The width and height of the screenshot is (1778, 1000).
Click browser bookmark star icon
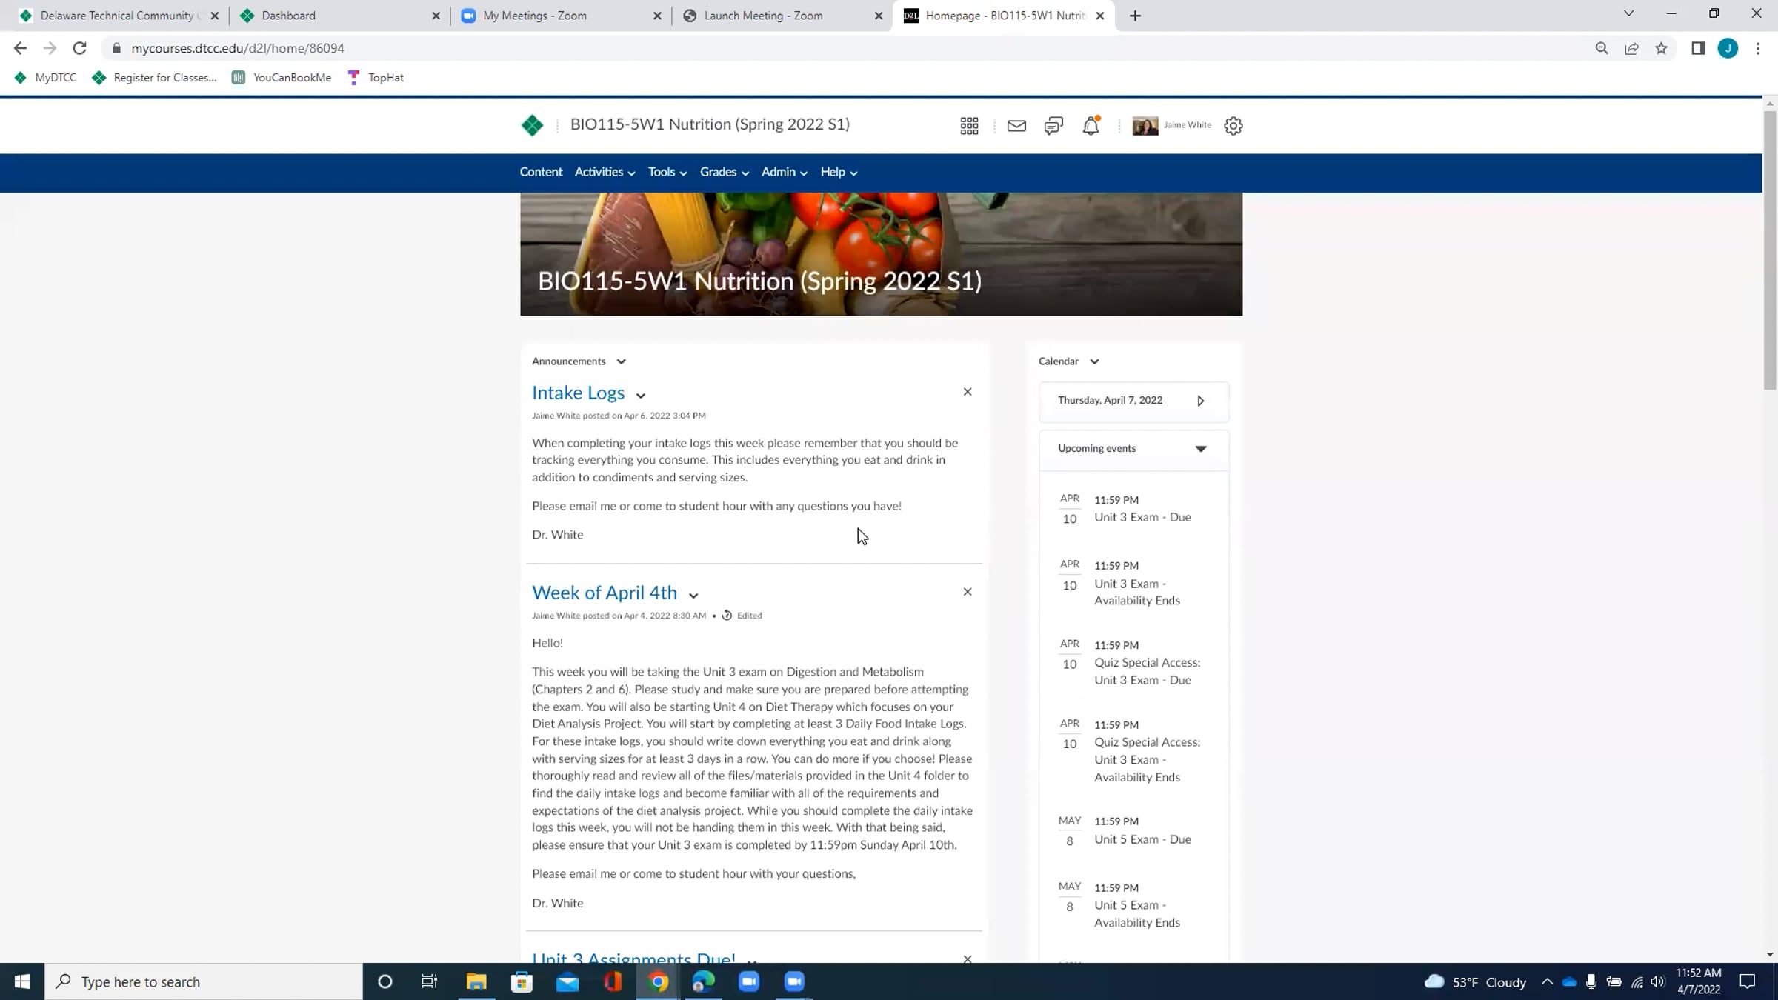(x=1662, y=48)
